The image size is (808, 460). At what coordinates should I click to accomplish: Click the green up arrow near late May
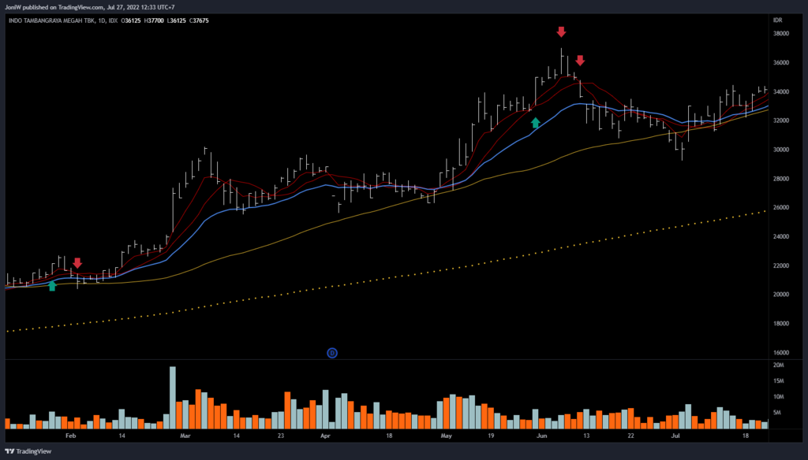coord(536,122)
